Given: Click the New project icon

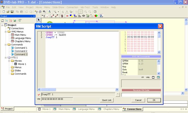Looking at the screenshot, I should coord(4,12).
